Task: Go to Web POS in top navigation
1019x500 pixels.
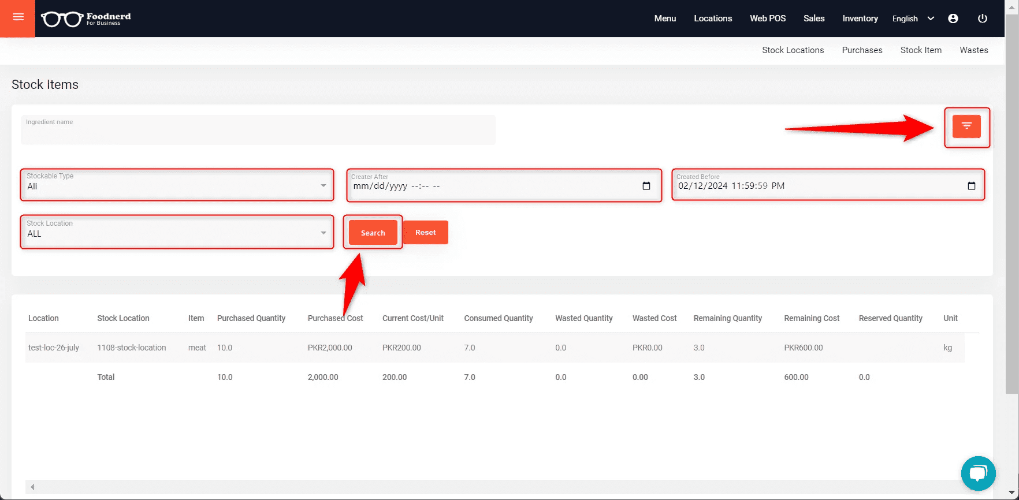Action: click(x=768, y=18)
